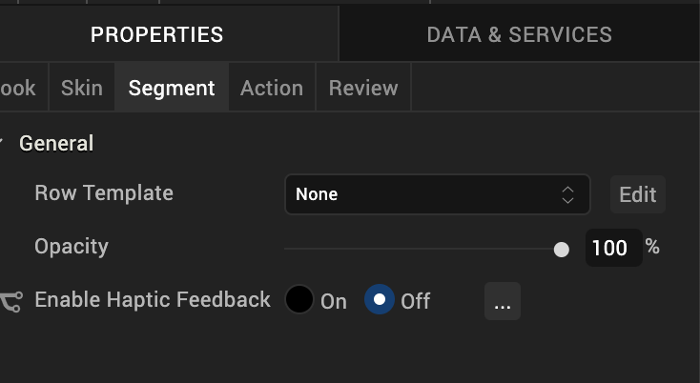Click the fork icon beside Enable Haptic Feedback

point(10,302)
